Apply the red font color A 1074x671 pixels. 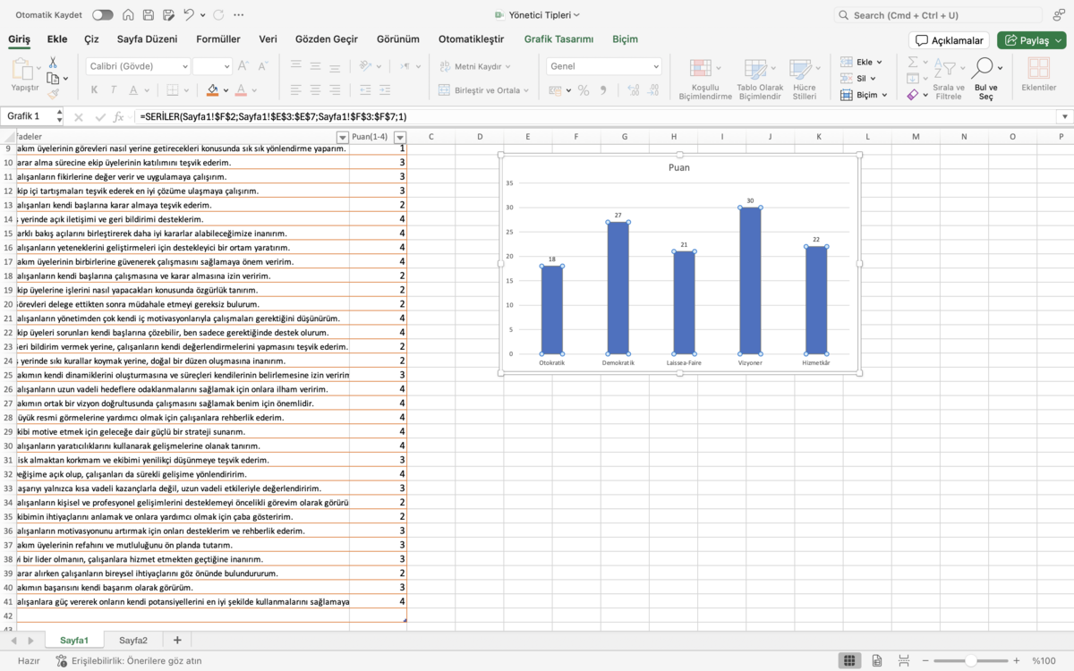[243, 89]
